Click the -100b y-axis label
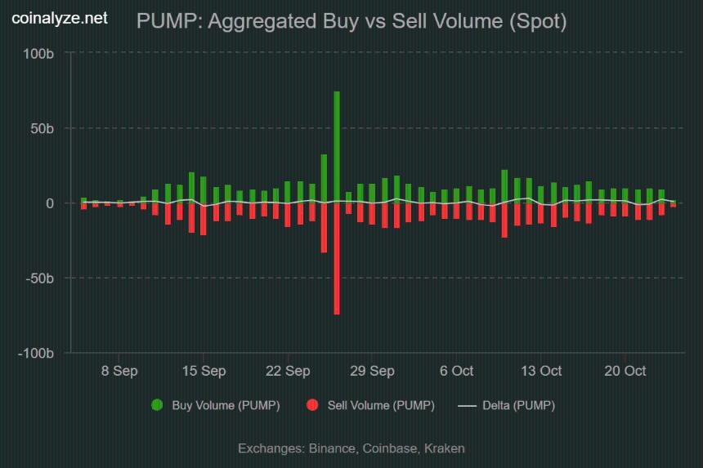This screenshot has height=468, width=703. click(x=37, y=354)
